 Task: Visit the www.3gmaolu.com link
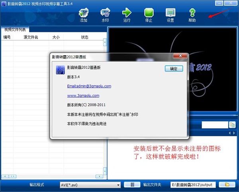click(x=83, y=96)
